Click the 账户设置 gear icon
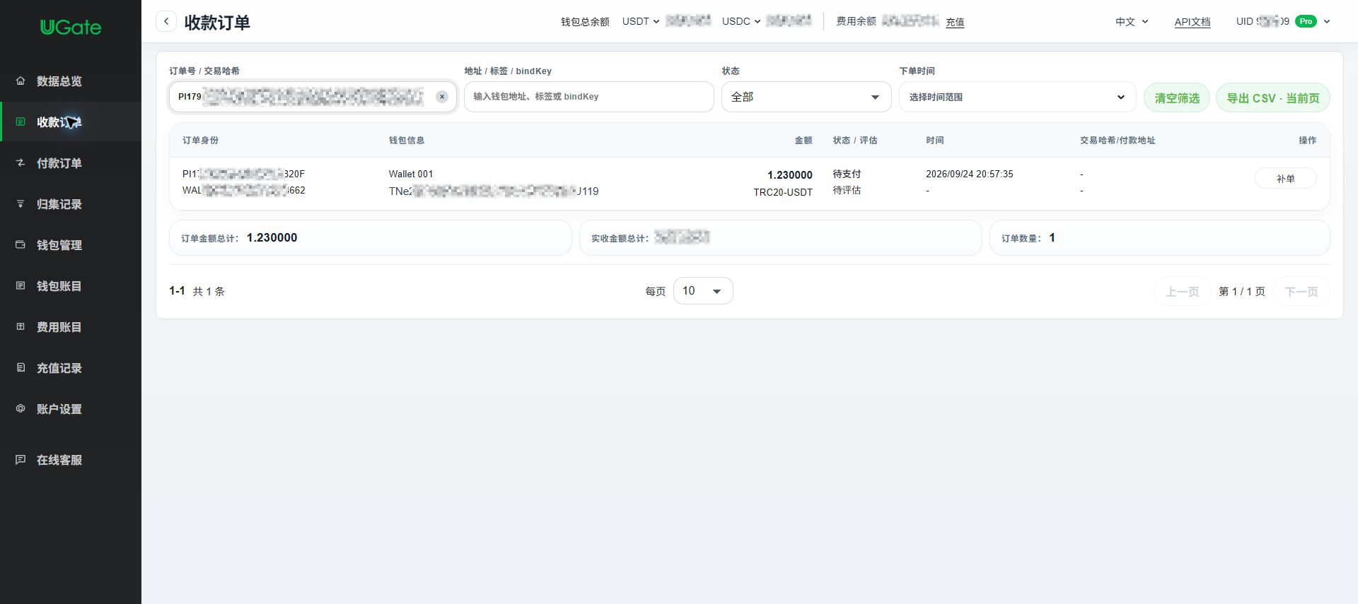Screen dimensions: 1358x604 (x=21, y=408)
